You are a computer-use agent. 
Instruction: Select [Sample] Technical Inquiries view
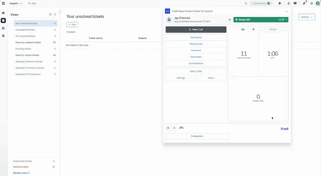coord(35,68)
